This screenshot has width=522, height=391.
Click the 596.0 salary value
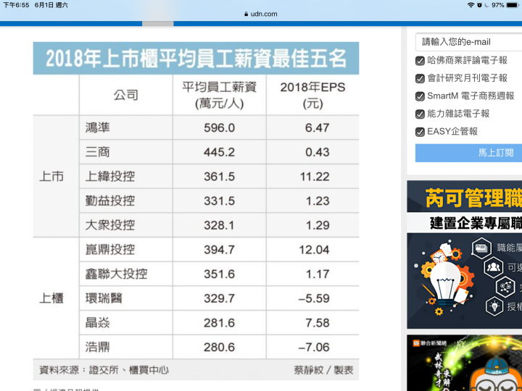click(x=220, y=128)
